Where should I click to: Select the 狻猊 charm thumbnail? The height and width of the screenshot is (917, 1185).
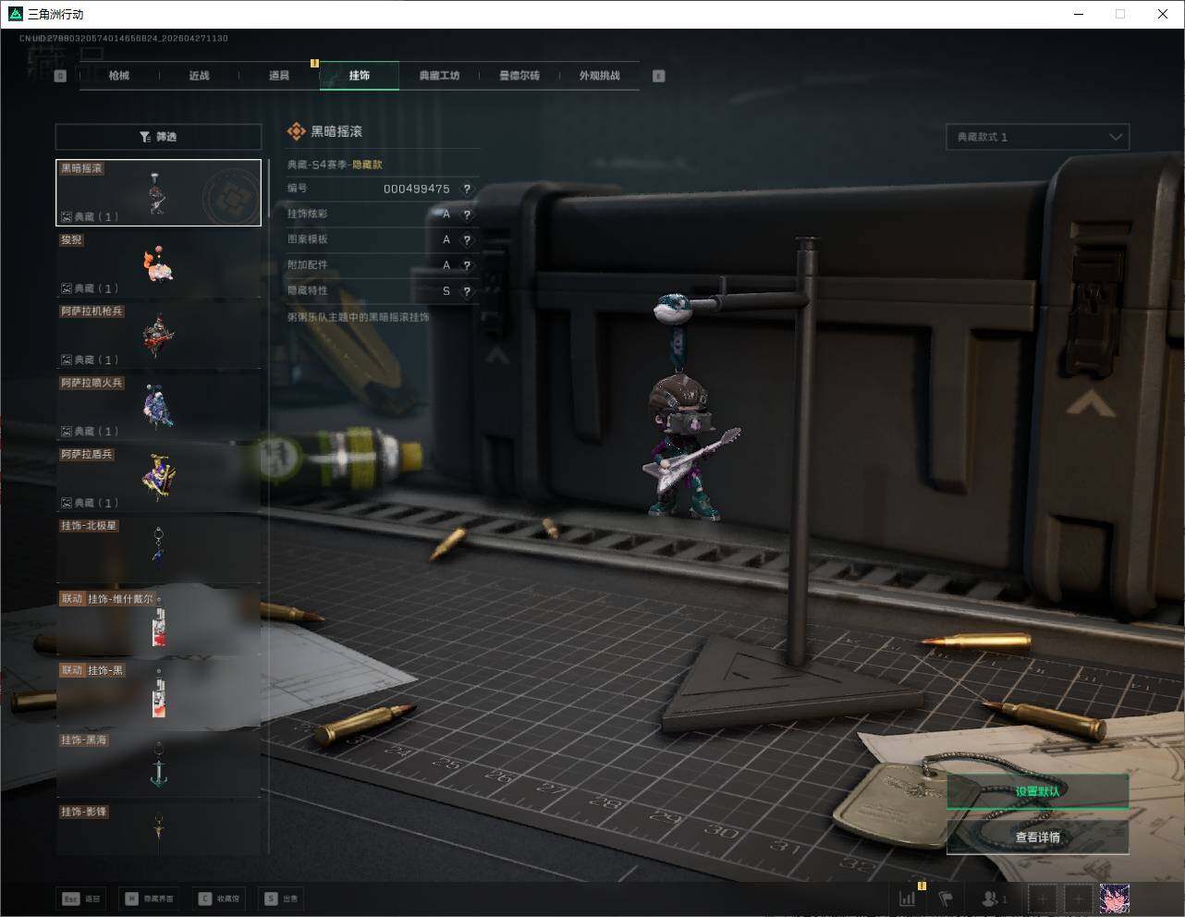[x=158, y=263]
